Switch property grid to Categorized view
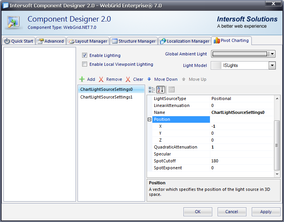 point(152,90)
